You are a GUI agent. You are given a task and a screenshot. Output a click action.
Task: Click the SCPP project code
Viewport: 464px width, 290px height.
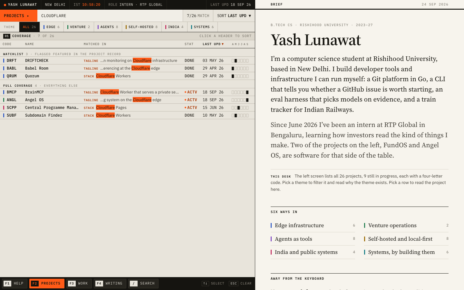point(12,108)
